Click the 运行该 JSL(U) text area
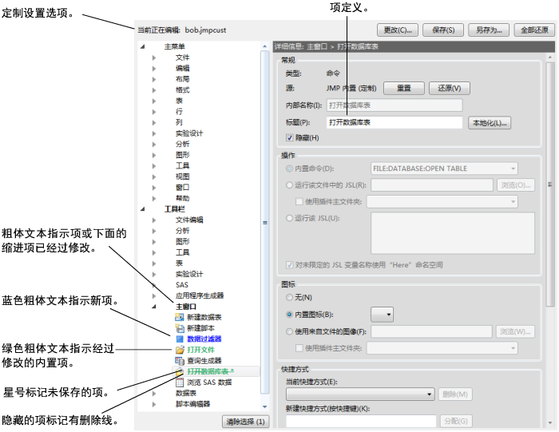Screen dimensions: 559x432 [453, 233]
